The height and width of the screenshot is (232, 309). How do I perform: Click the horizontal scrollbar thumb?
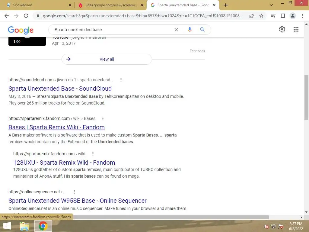pos(171,217)
